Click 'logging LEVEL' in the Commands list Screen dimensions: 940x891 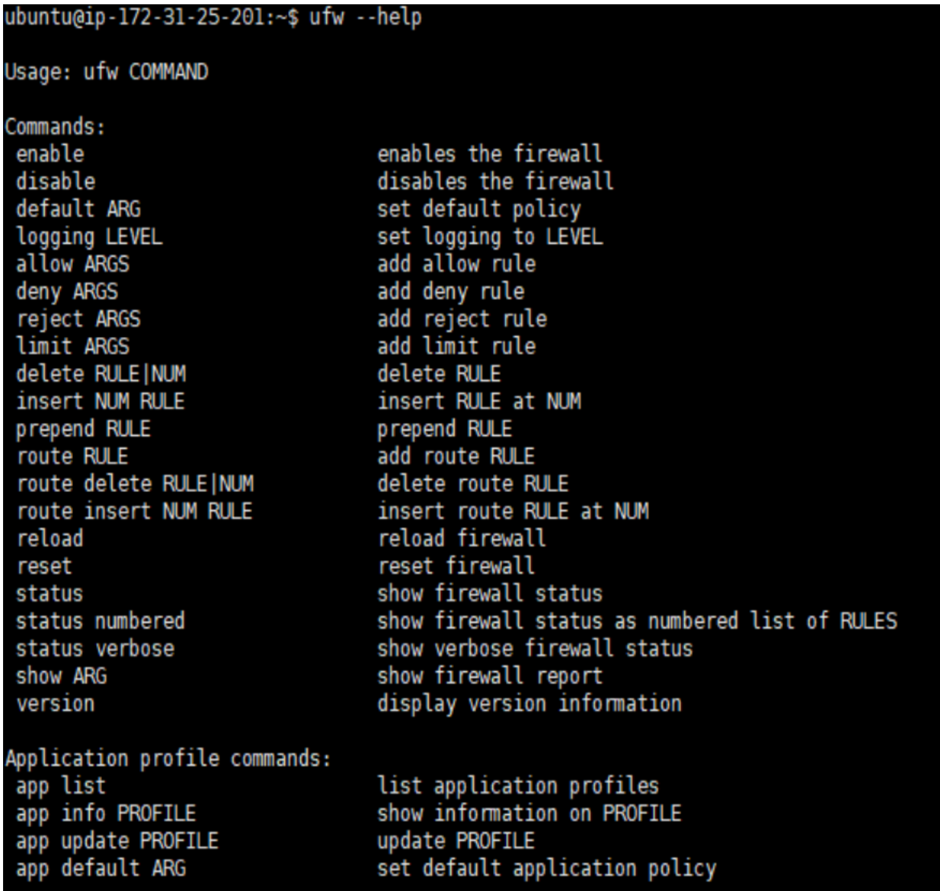tap(90, 237)
